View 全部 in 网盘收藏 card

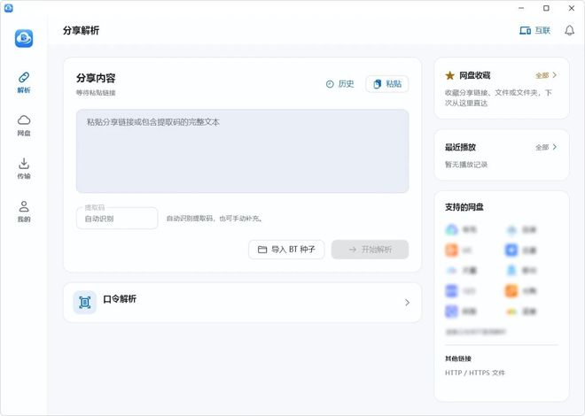(546, 75)
